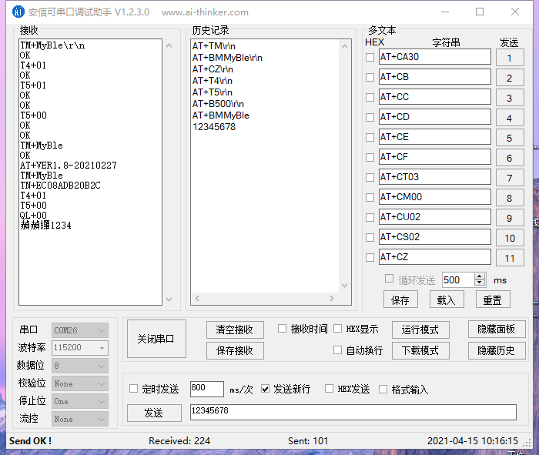Enable HEX checkbox for AT+CE row
The height and width of the screenshot is (455, 539).
(x=370, y=137)
